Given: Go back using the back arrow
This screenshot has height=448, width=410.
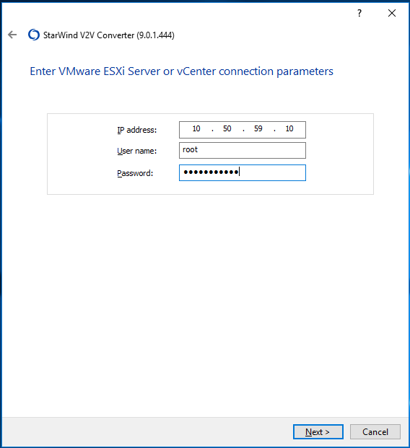Looking at the screenshot, I should pos(12,35).
